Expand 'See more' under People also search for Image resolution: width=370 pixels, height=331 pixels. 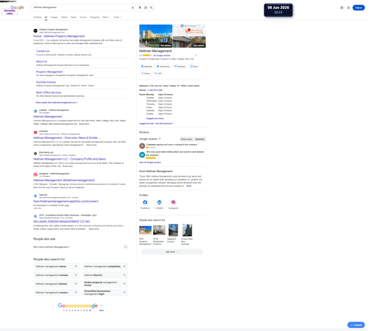point(172,252)
